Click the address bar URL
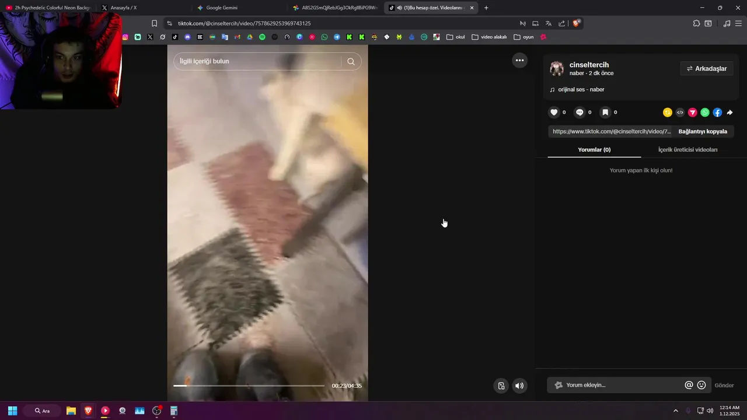Screen dimensions: 747x420 coord(245,23)
